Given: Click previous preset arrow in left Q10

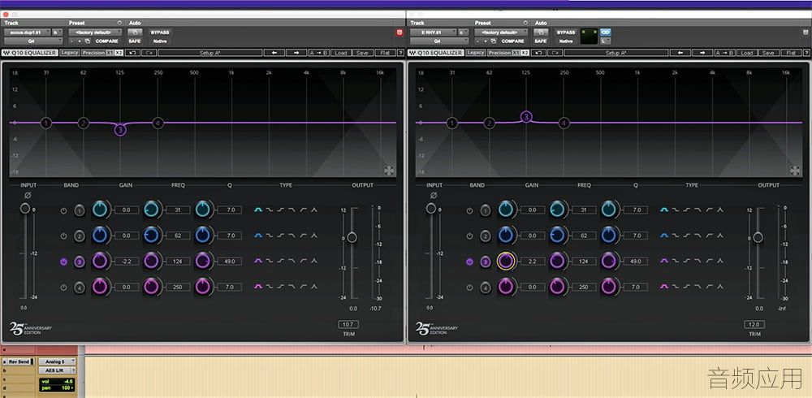Looking at the screenshot, I should click(x=274, y=53).
